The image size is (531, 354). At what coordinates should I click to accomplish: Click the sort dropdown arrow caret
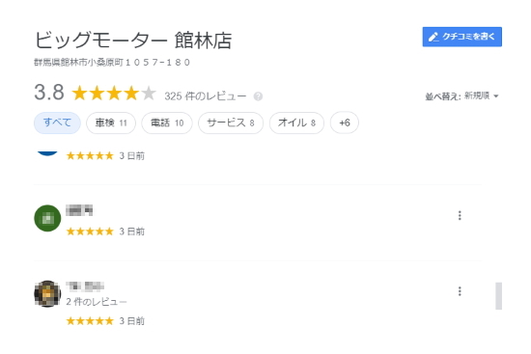[x=496, y=96]
